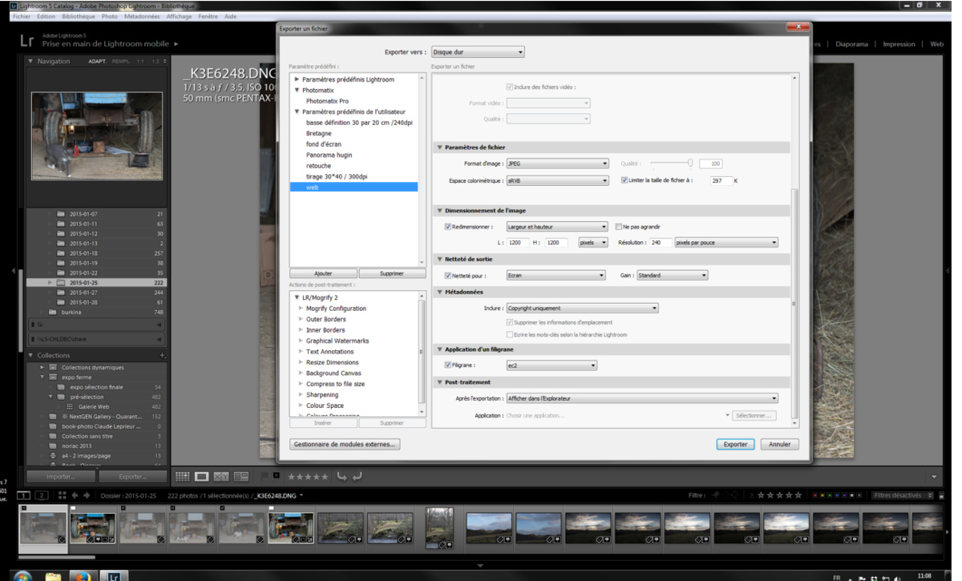Enable the 'Ne pas agrandir' checkbox
This screenshot has width=962, height=581.
tap(618, 227)
